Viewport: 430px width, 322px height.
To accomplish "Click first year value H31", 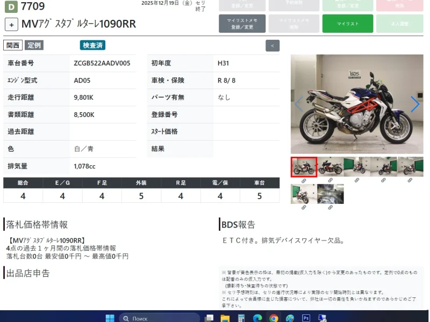I will [x=223, y=63].
